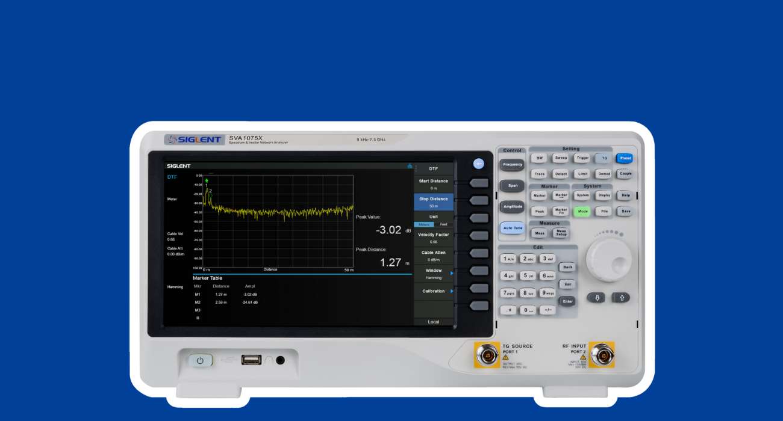This screenshot has height=421, width=783.
Task: Select marker 1 diamond on the trace
Action: pyautogui.click(x=206, y=180)
